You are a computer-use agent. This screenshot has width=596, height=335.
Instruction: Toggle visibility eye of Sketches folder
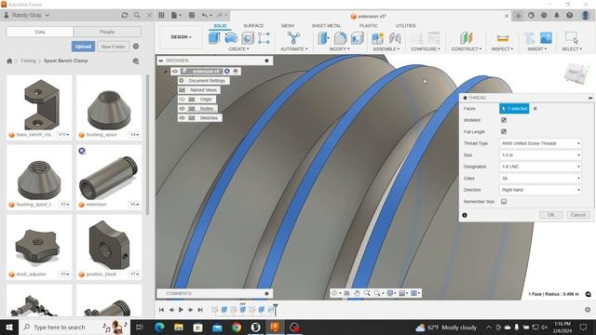(x=183, y=118)
